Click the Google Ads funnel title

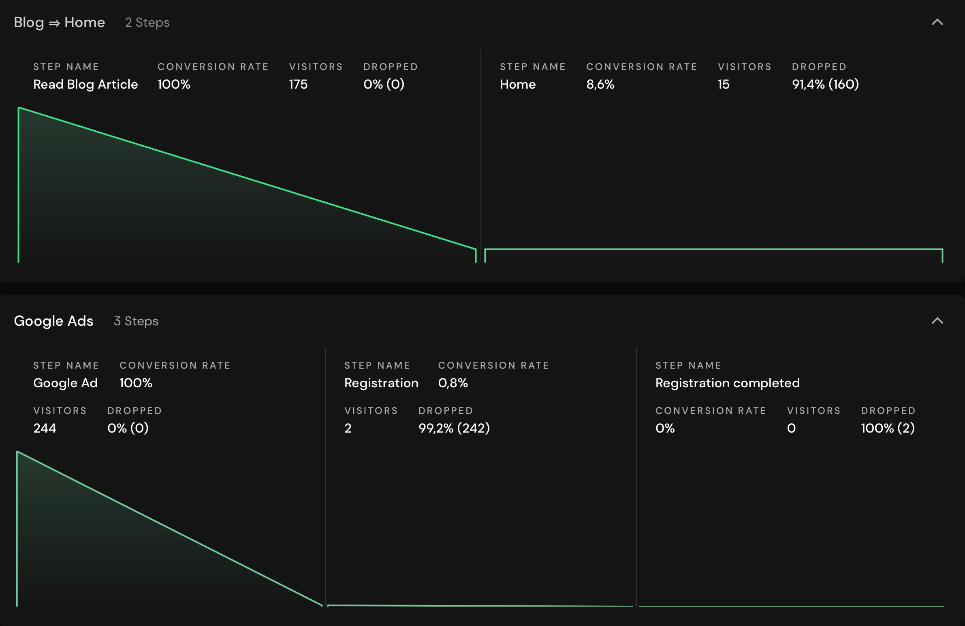[53, 321]
